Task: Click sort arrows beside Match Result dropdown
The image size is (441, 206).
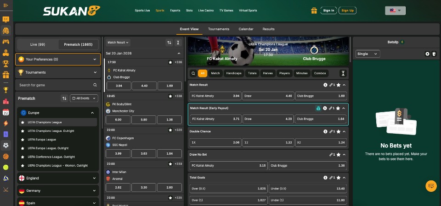Action: [x=169, y=43]
